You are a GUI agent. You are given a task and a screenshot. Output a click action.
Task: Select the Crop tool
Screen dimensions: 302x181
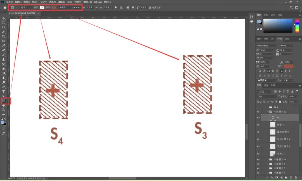pyautogui.click(x=3, y=37)
